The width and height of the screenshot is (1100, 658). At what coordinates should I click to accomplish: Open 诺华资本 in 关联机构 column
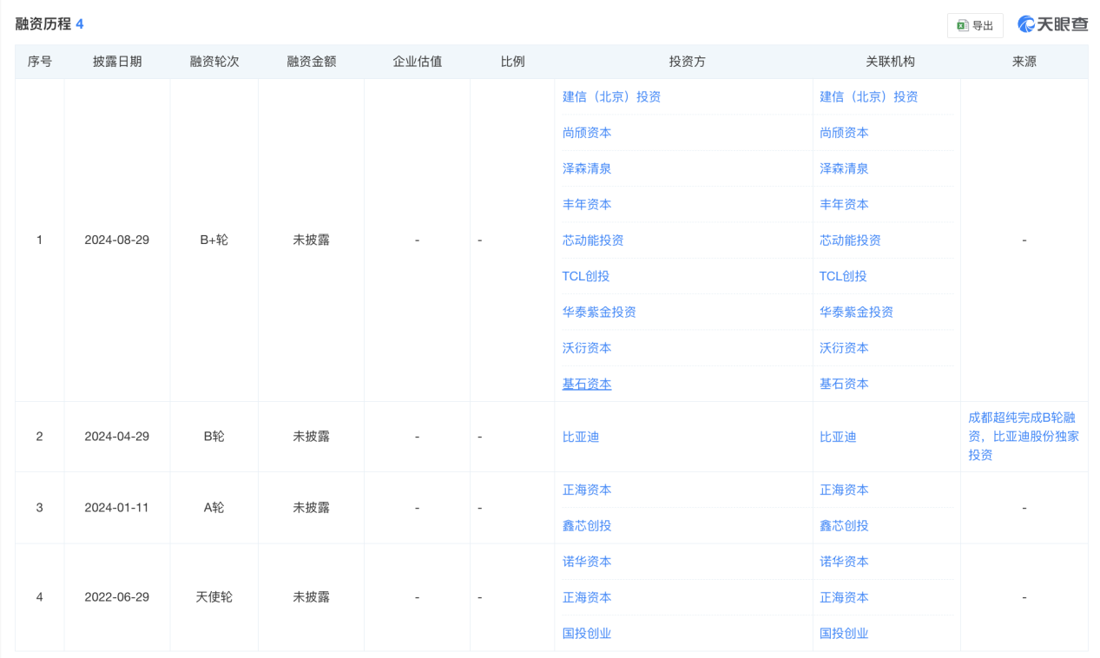pyautogui.click(x=844, y=562)
